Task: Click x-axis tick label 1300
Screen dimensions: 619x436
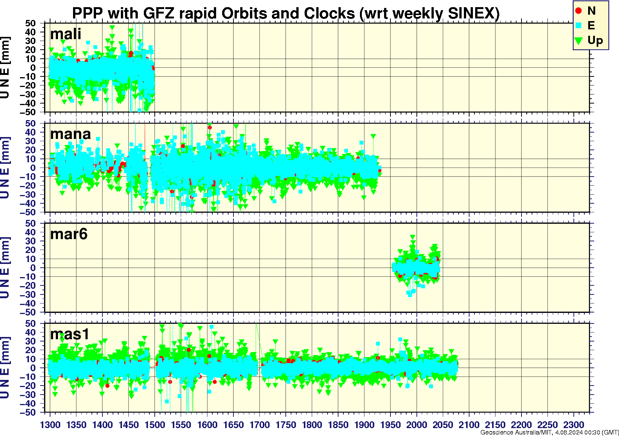Action: [50, 425]
